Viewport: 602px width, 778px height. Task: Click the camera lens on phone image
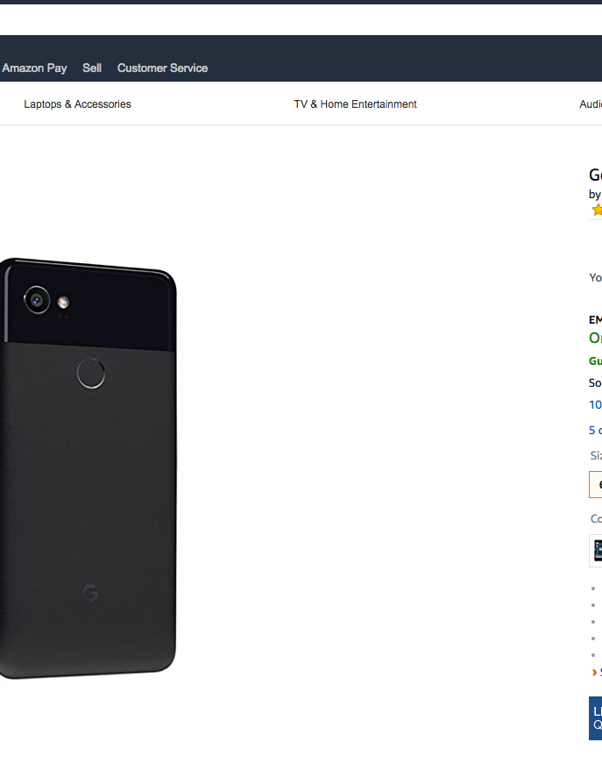37,300
